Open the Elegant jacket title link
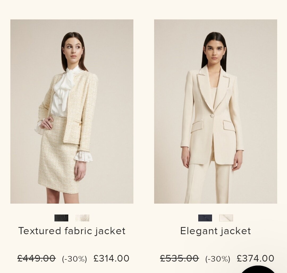Viewport: 287px width, 273px height. tap(216, 231)
